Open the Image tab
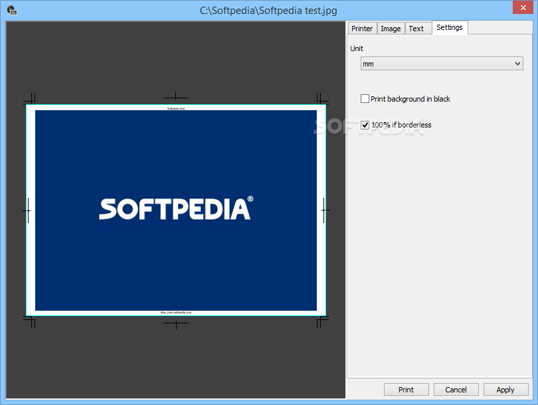The width and height of the screenshot is (538, 405). click(391, 29)
